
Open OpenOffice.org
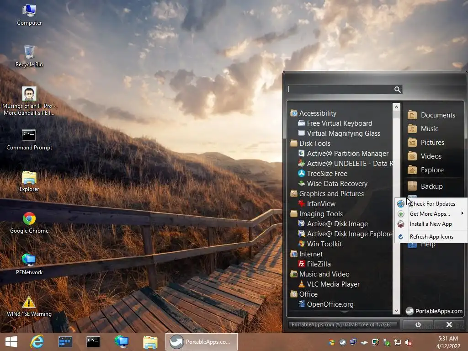325,304
